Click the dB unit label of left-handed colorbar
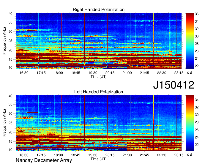The height and width of the screenshot is (164, 202). tap(190, 154)
